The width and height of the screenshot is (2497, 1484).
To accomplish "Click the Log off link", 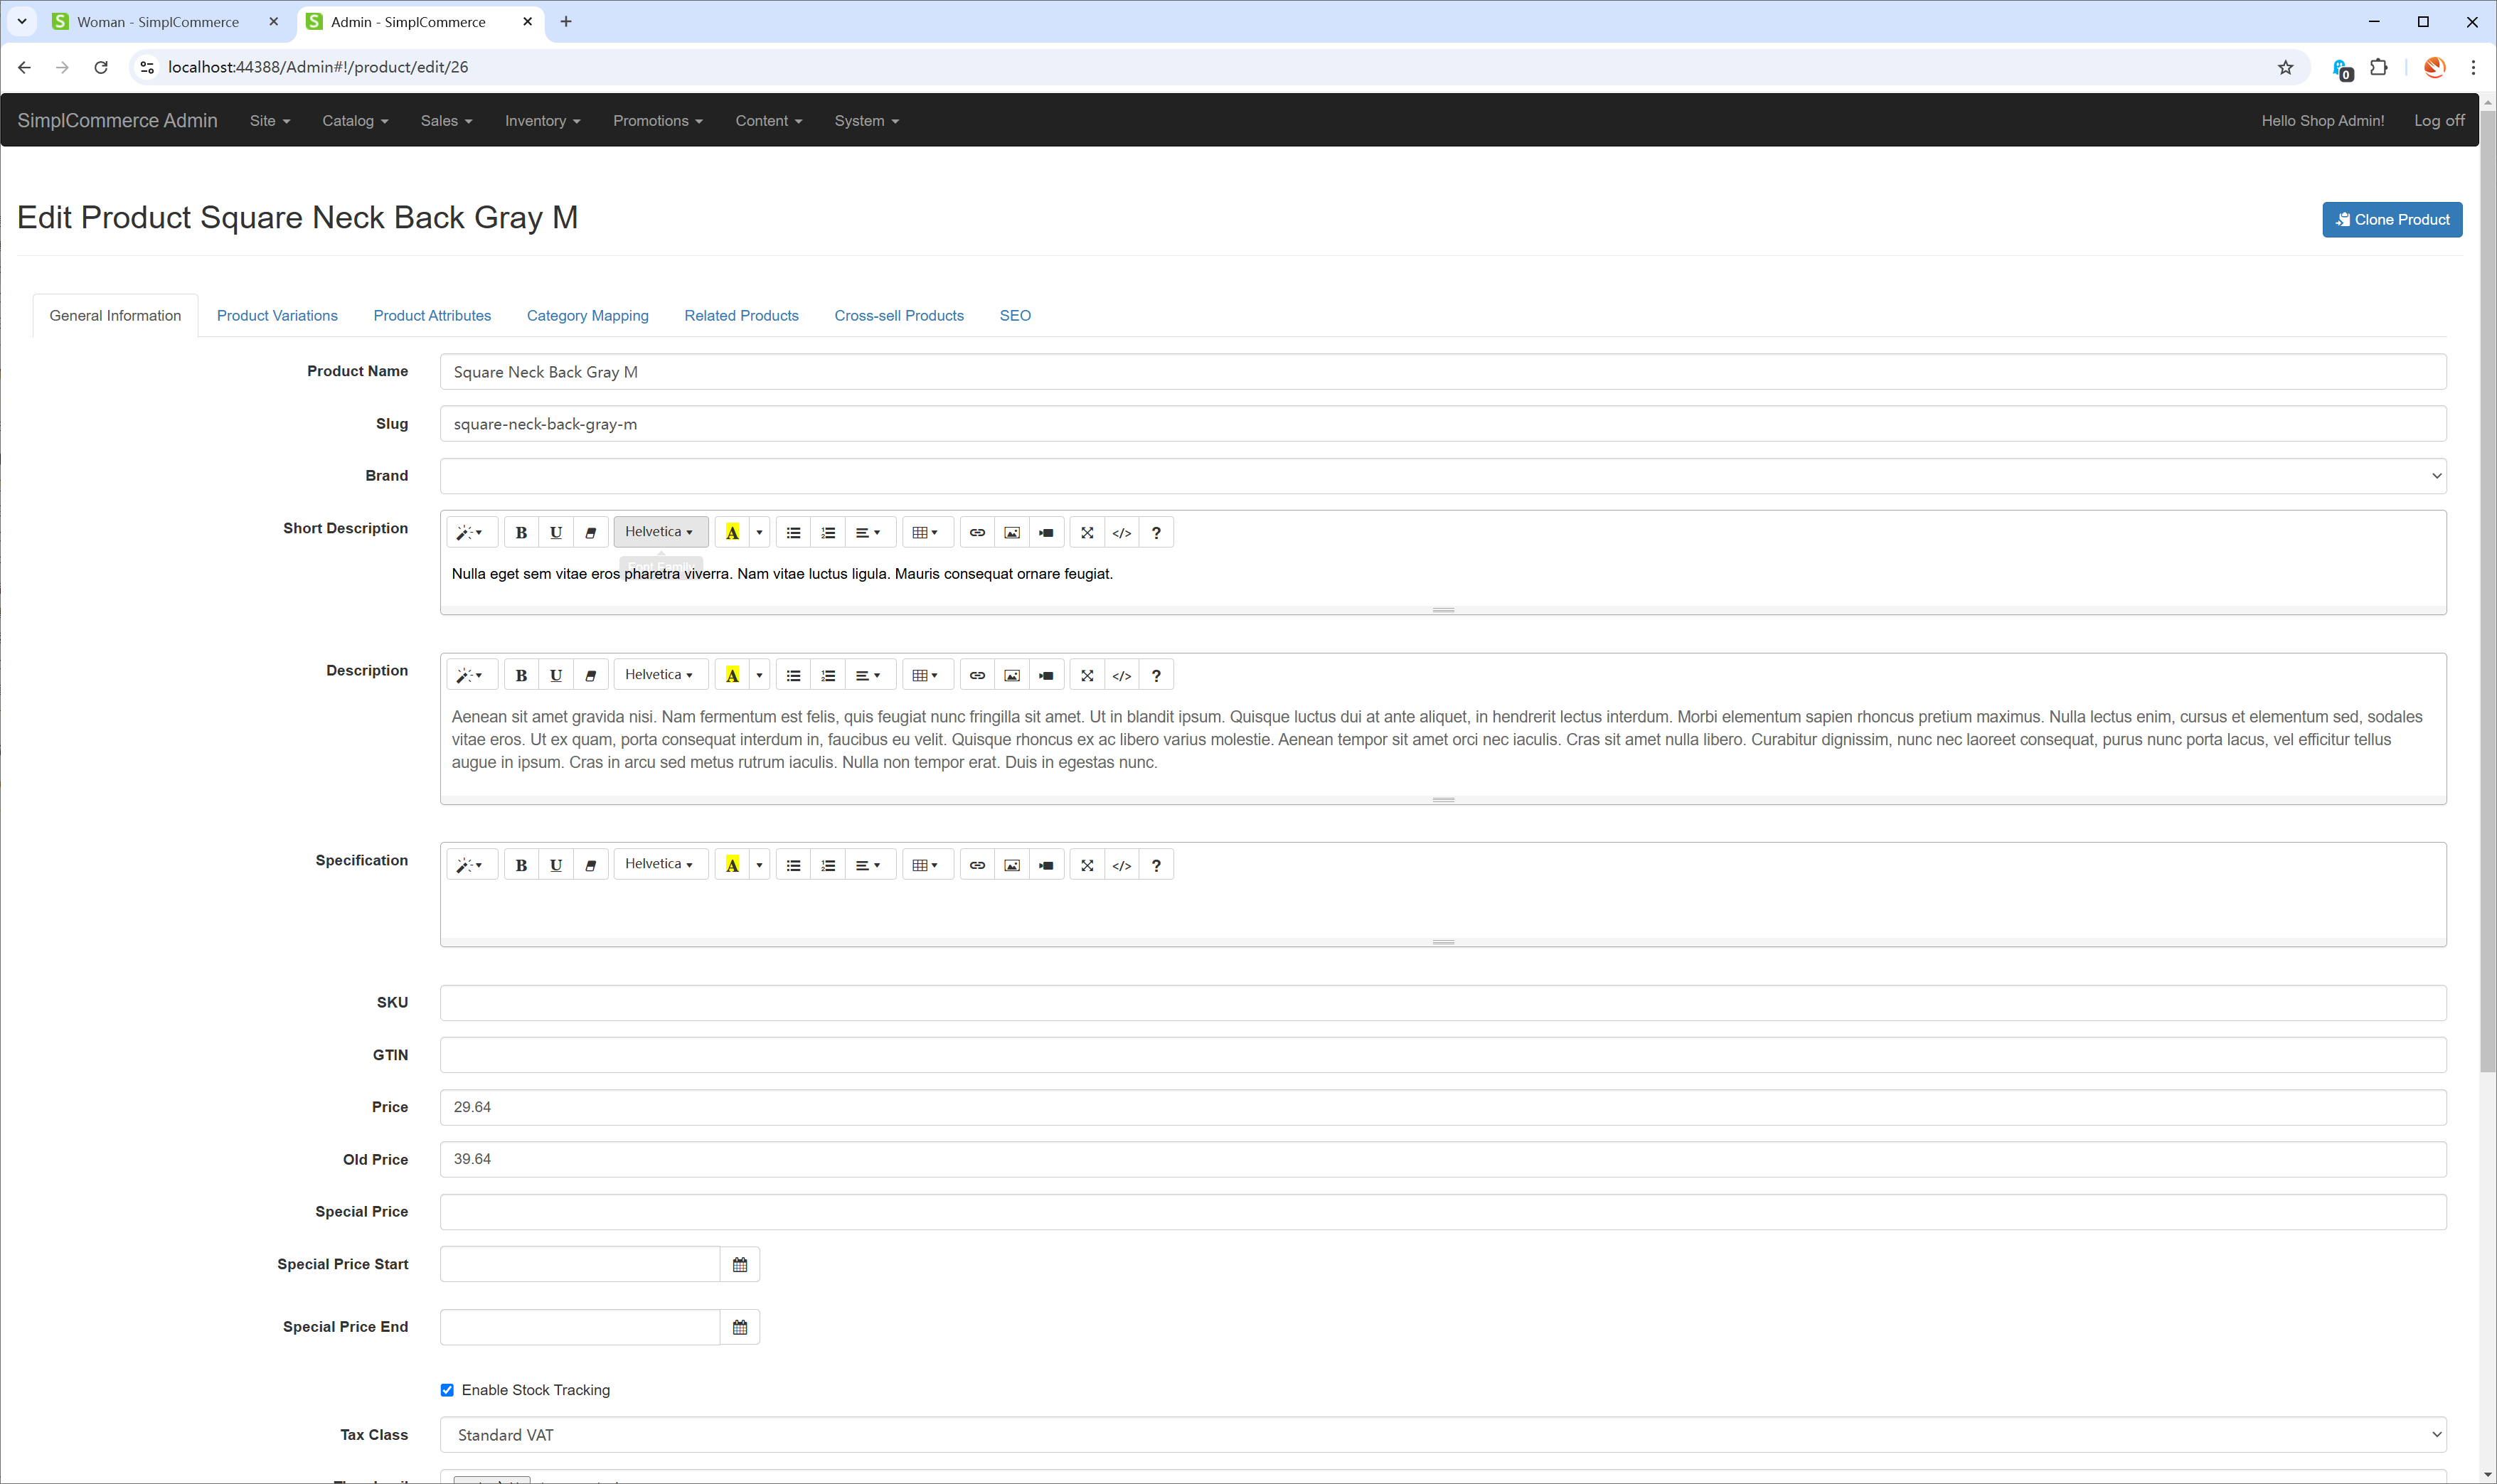I will point(2438,121).
